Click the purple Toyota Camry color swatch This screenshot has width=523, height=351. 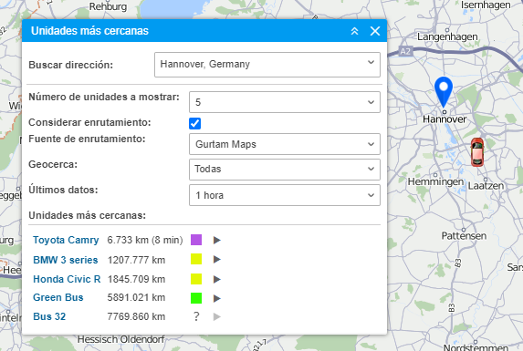pyautogui.click(x=196, y=240)
